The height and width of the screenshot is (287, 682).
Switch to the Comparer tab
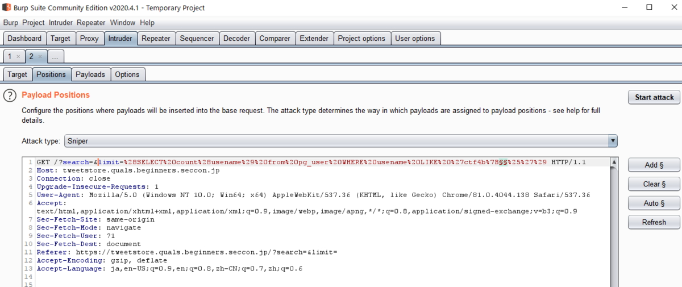[275, 39]
